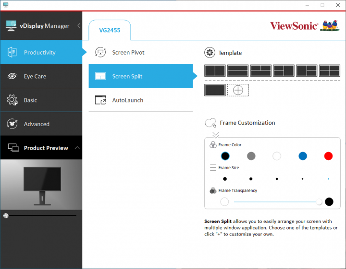Click the AutoLaunch window icon

[100, 100]
